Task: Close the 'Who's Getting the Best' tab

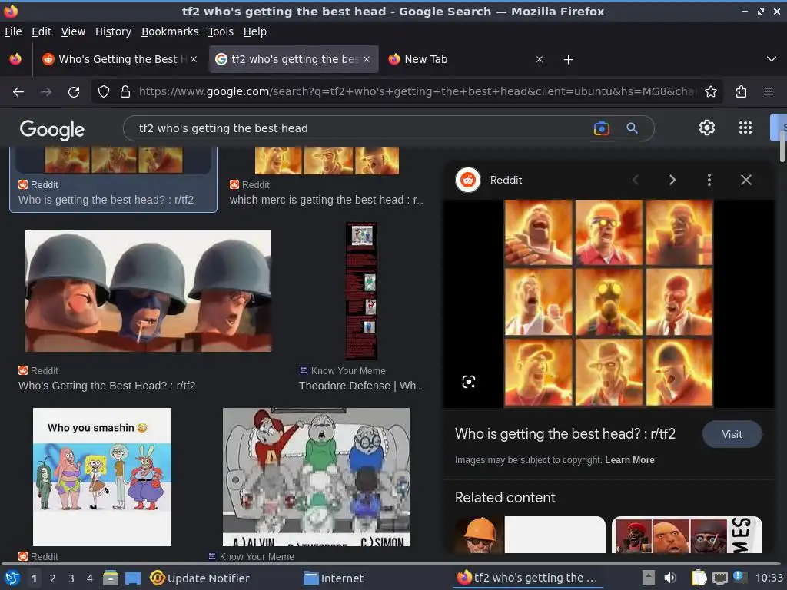Action: [194, 59]
